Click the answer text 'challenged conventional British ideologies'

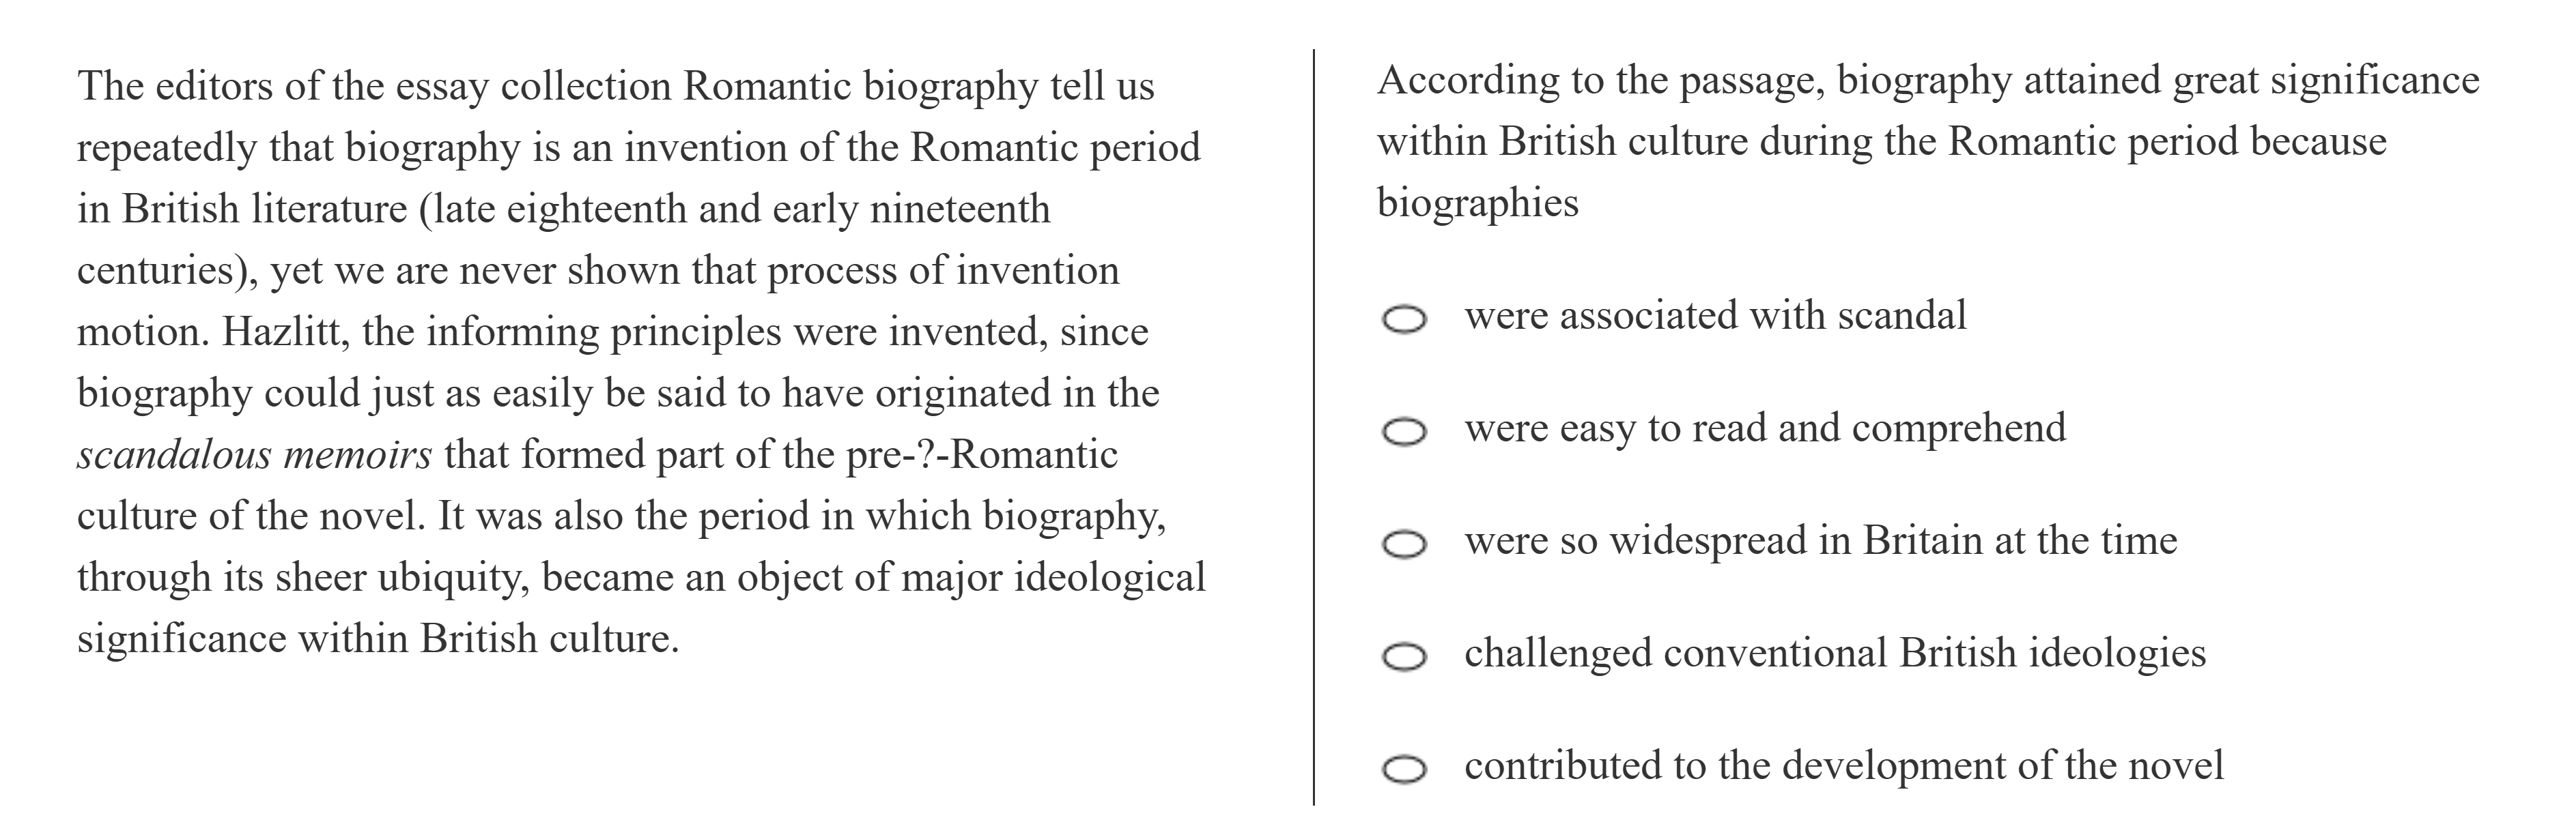click(x=1835, y=654)
